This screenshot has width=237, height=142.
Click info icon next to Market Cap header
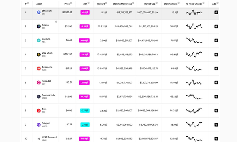click(x=157, y=3)
